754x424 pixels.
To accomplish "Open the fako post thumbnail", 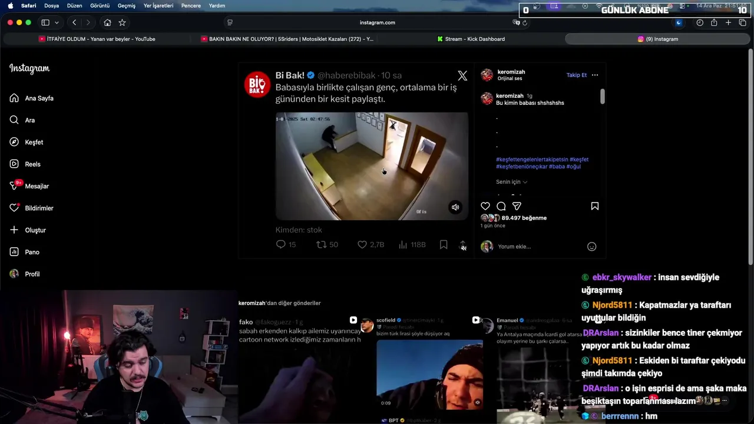I will [299, 370].
